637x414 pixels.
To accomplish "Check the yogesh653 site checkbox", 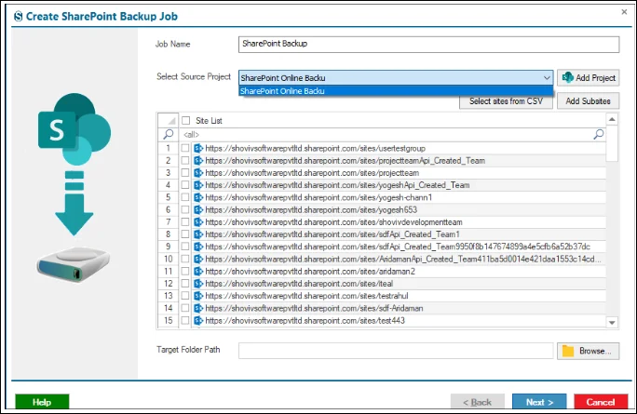I will 185,210.
